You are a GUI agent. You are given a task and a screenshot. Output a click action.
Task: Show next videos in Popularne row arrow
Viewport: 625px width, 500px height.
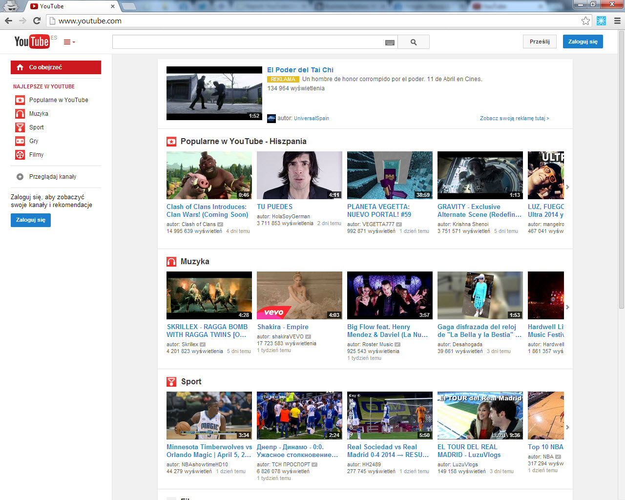pos(567,187)
